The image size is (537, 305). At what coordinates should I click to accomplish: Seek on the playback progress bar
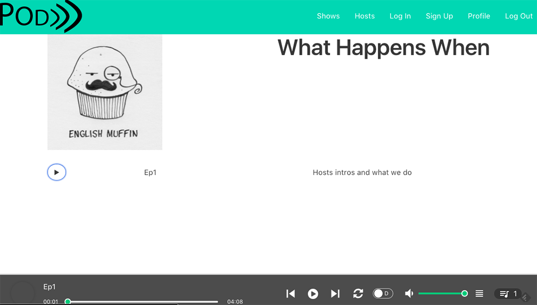tap(143, 302)
